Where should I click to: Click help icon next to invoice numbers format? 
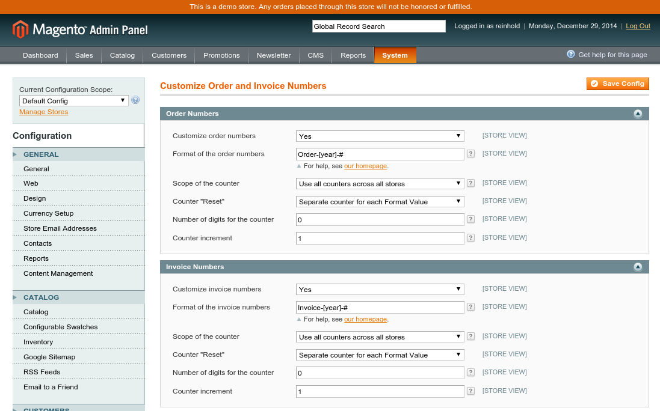point(470,307)
